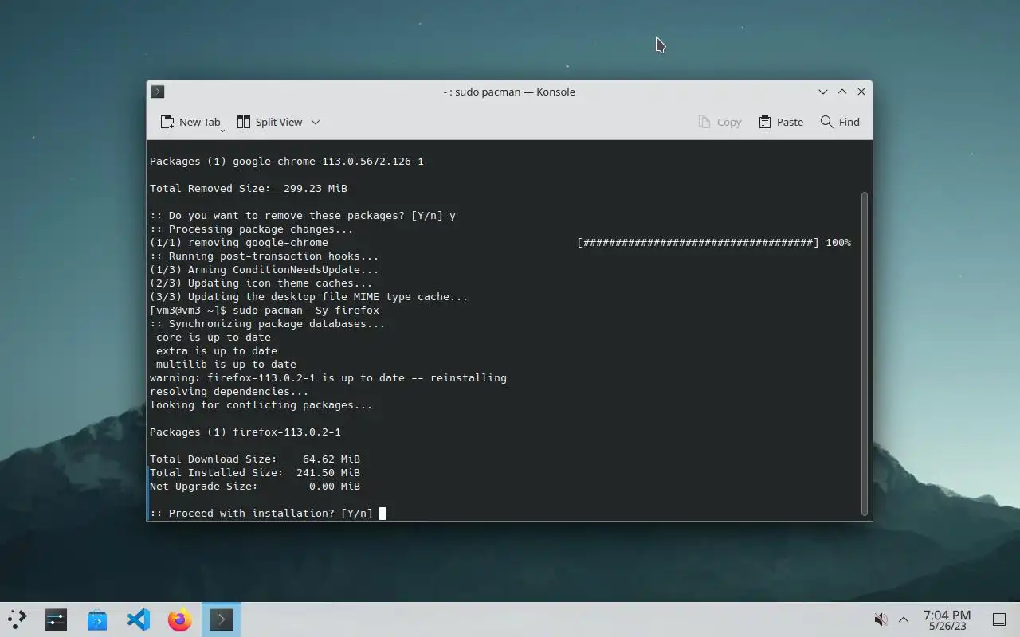Open System Settings from the taskbar
The width and height of the screenshot is (1020, 637).
56,619
